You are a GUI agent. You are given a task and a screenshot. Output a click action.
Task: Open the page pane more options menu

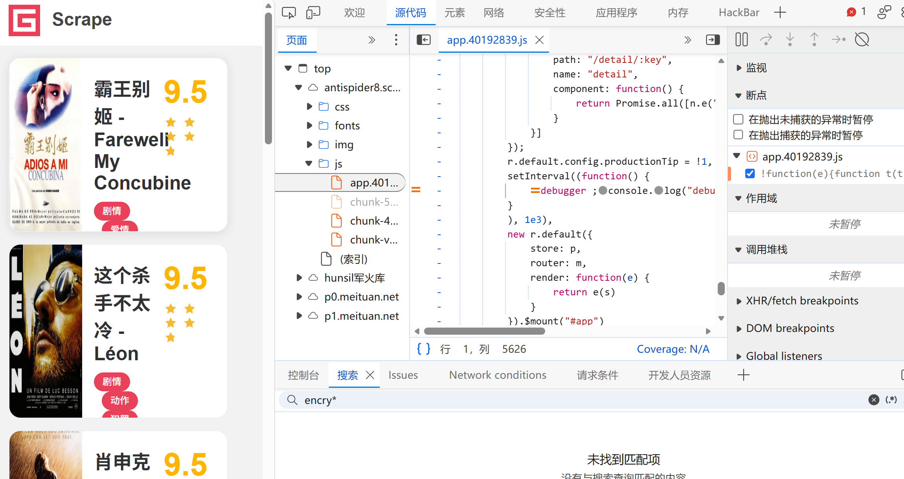[x=396, y=40]
